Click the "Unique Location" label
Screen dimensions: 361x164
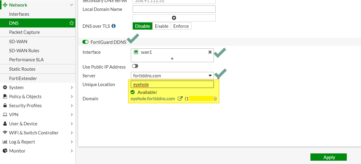[99, 84]
